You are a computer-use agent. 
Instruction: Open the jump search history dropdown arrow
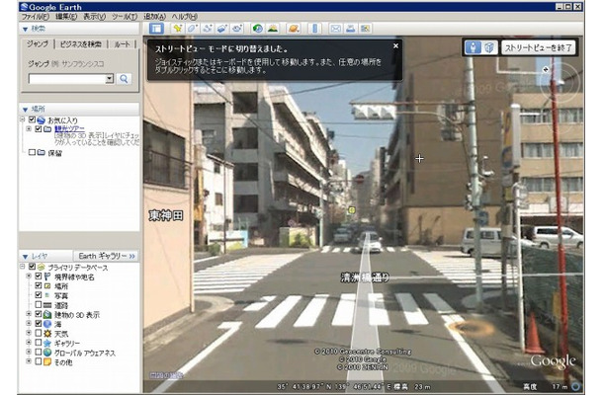coord(110,79)
